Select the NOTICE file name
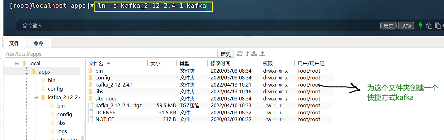This screenshot has width=444, height=140. [105, 119]
